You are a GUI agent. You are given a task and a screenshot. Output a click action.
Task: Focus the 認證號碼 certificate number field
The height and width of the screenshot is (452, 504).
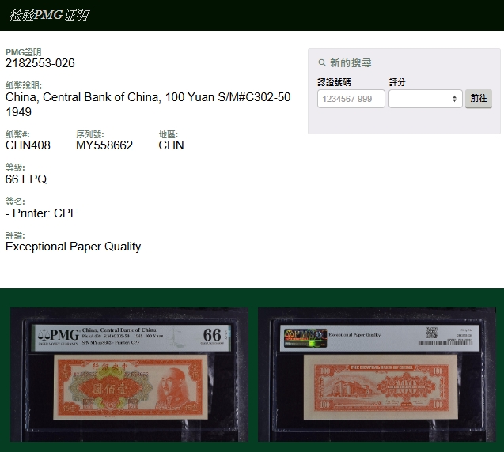351,99
